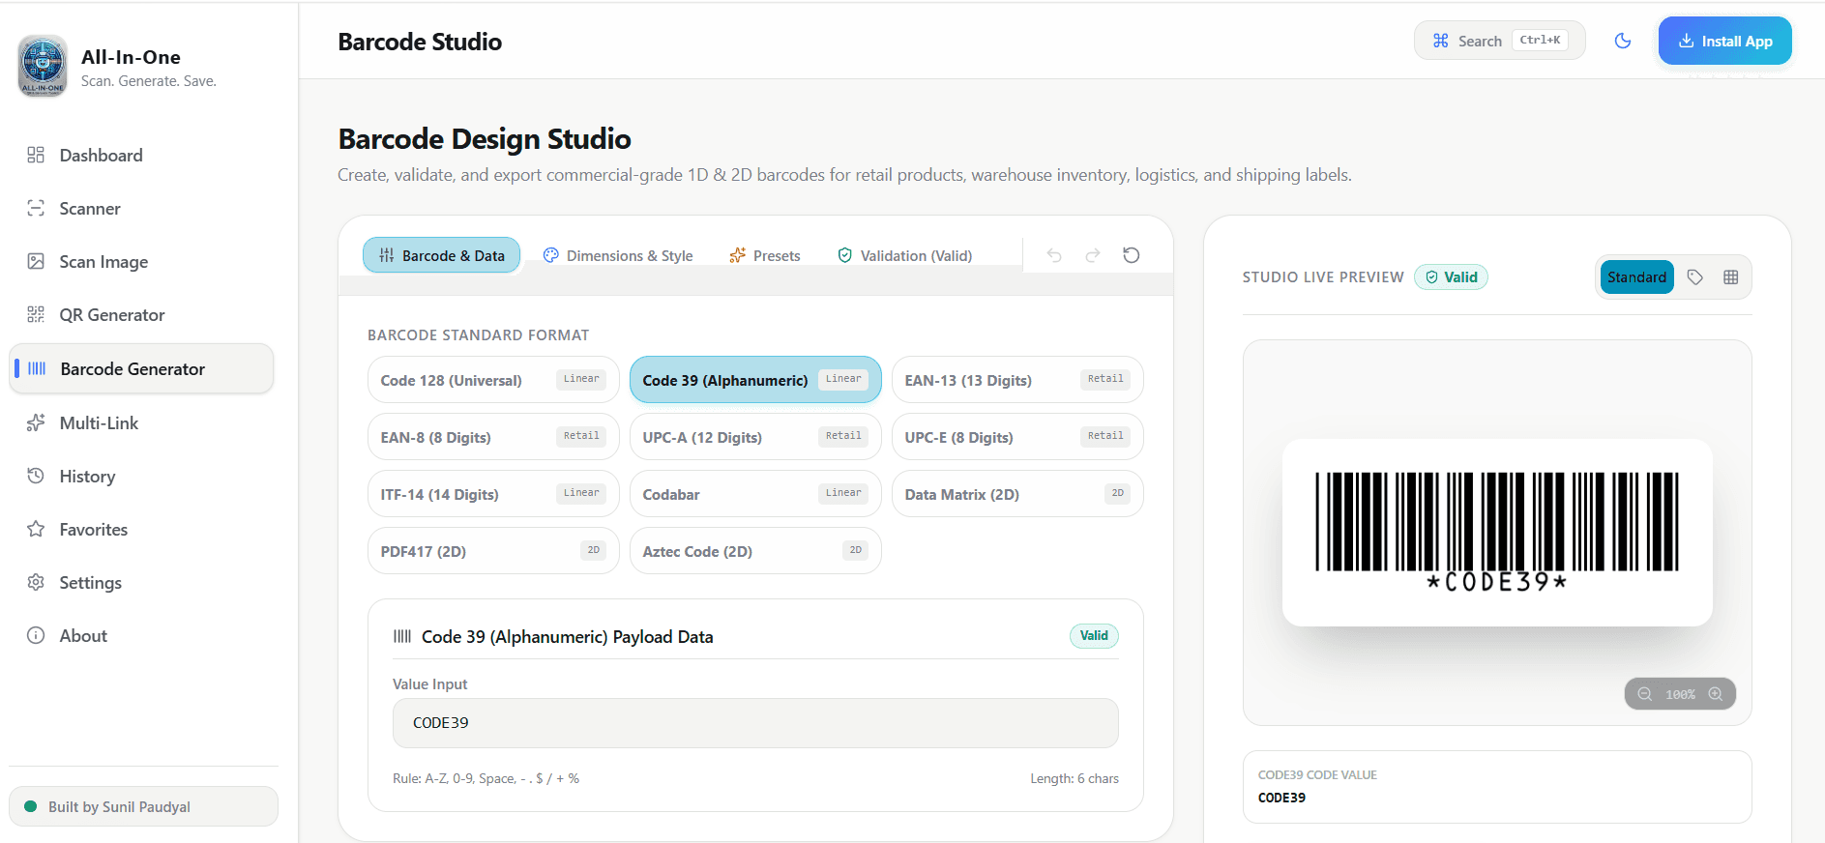Click the Code 39 barcode preview image
1825x843 pixels.
pyautogui.click(x=1497, y=532)
